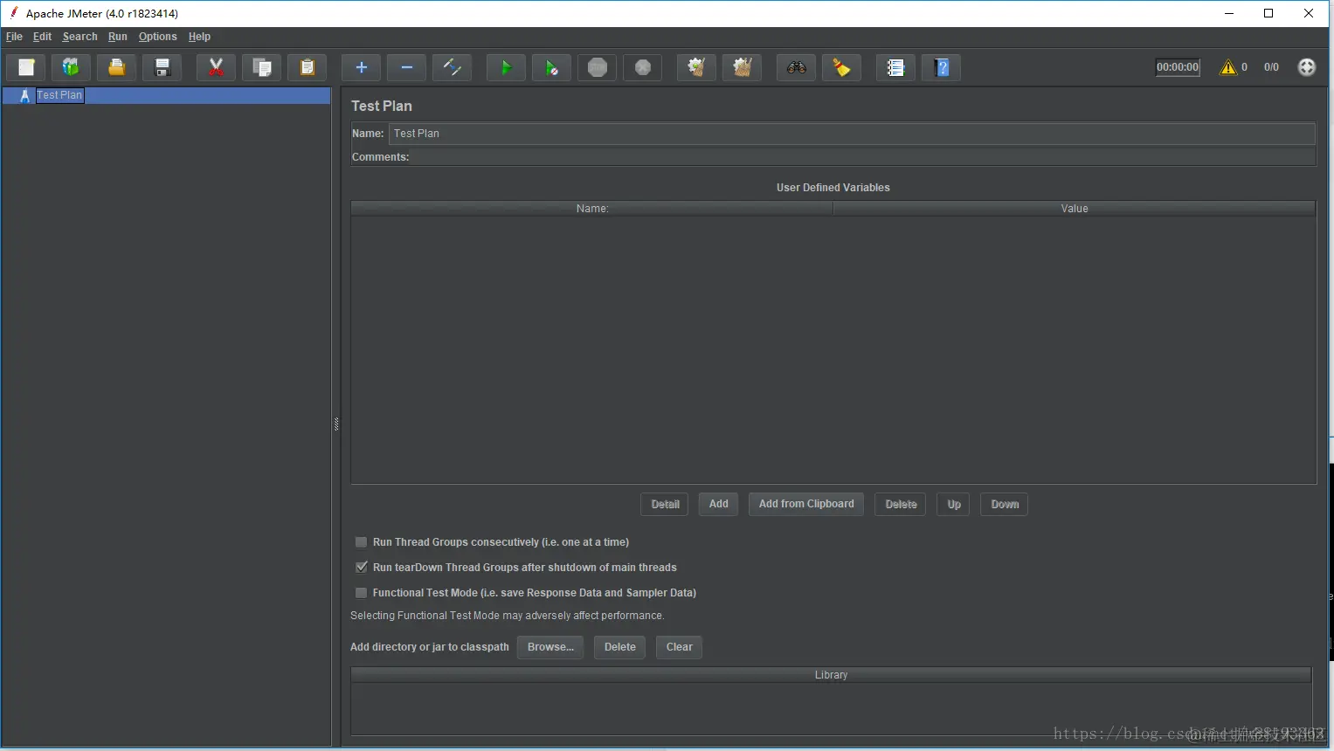1334x751 pixels.
Task: Open the Options menu
Action: point(157,37)
